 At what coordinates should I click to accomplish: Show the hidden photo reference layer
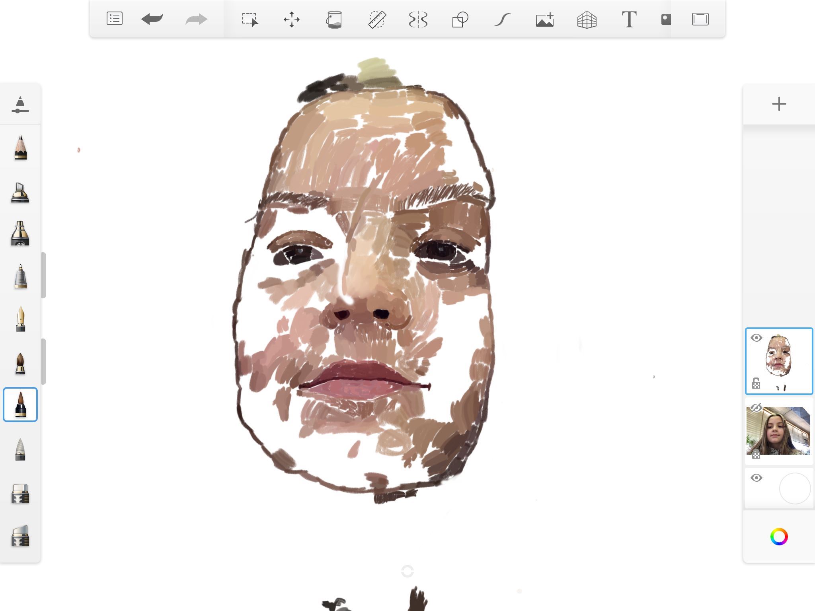coord(756,408)
